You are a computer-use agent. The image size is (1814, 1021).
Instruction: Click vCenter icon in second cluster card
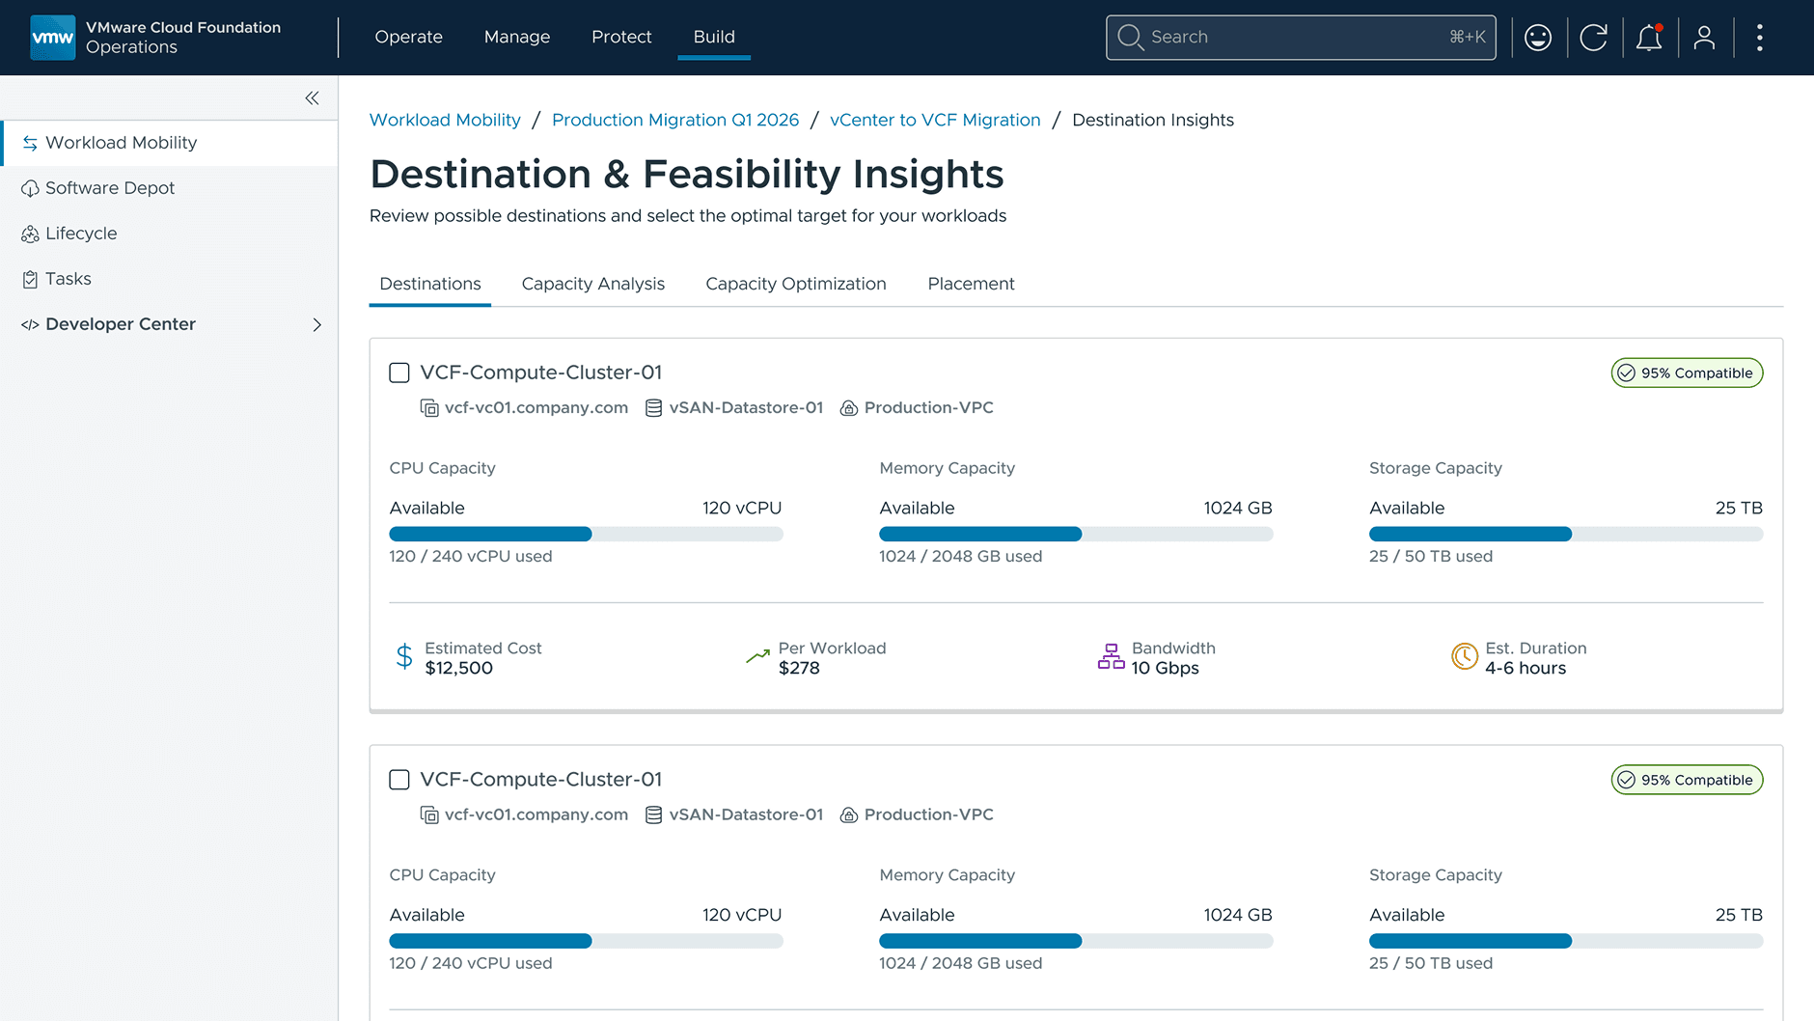coord(429,815)
